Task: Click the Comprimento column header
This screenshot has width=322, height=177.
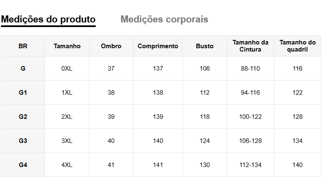Action: pos(158,46)
